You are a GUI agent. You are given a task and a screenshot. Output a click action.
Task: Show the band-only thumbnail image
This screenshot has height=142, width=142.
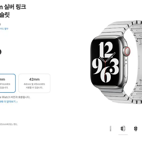pos(111,129)
